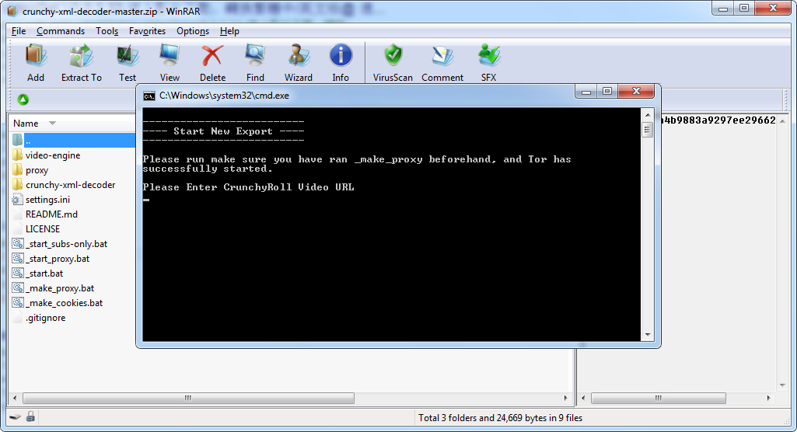Select the parent folder '..' row
Screen dimensions: 797x432
[72, 140]
